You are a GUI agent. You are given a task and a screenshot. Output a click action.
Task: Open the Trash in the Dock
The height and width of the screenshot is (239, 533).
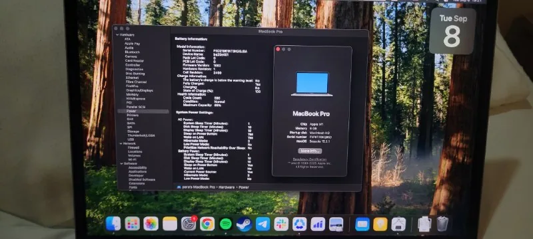coord(442,224)
